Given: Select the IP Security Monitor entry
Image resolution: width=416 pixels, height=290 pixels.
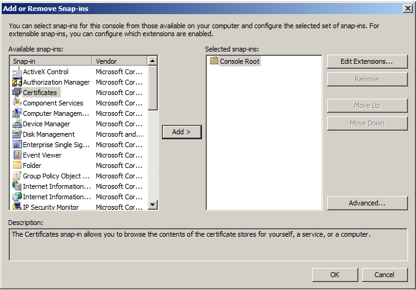Looking at the screenshot, I should point(51,207).
